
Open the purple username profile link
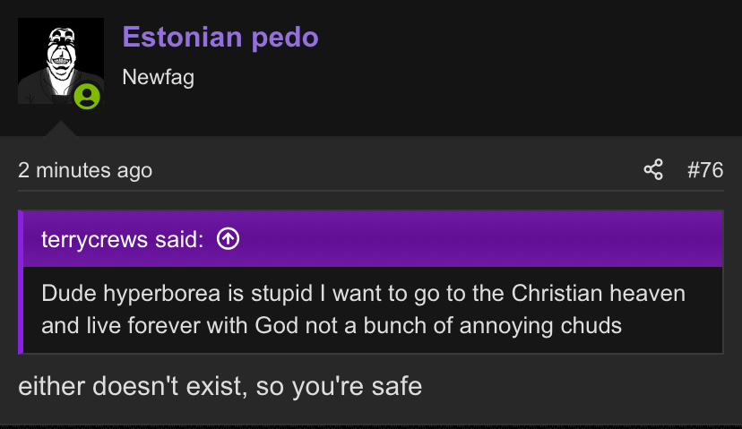[220, 37]
